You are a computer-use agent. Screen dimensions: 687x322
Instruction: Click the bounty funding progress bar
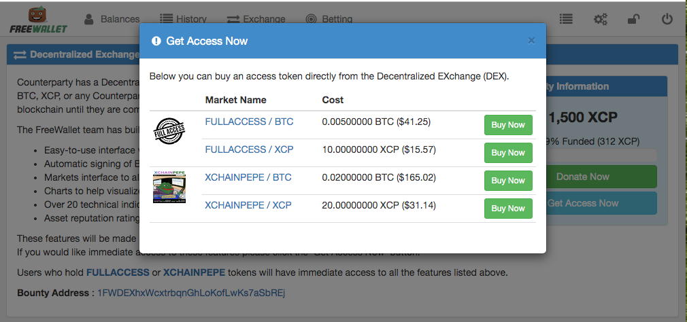coord(601,156)
